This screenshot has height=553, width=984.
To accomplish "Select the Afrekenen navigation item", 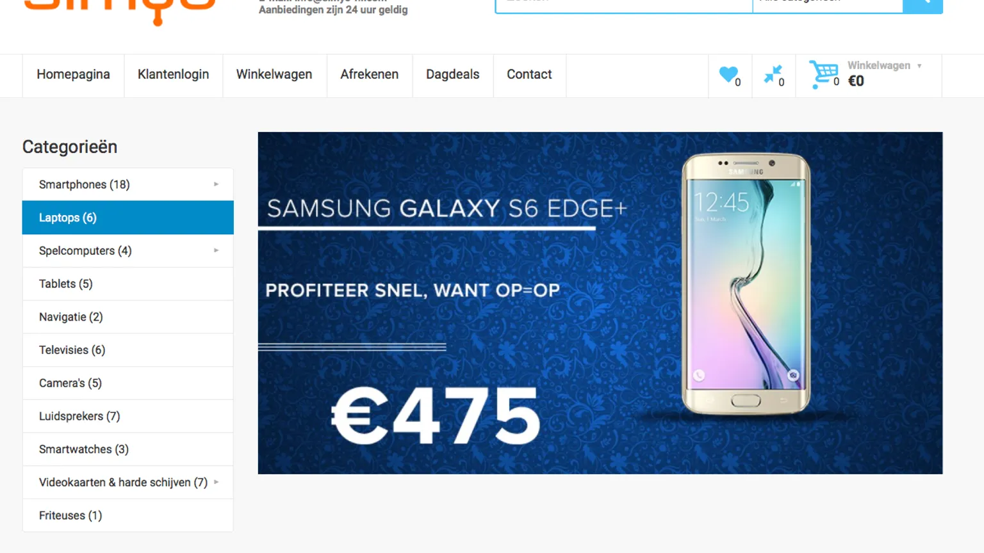I will click(x=369, y=75).
